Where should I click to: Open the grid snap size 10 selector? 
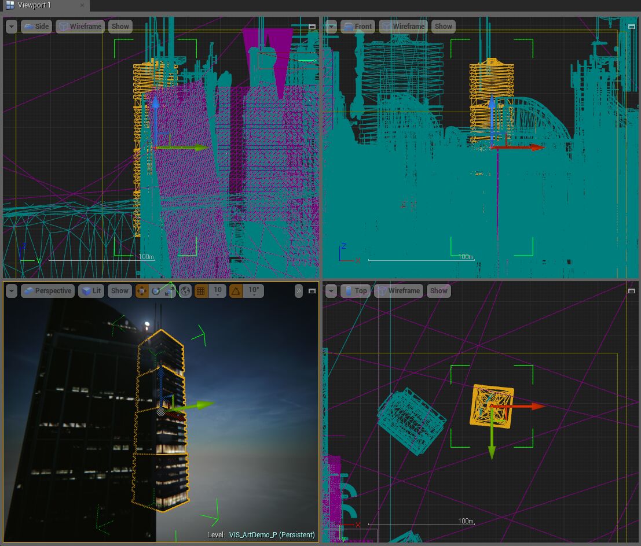(217, 291)
